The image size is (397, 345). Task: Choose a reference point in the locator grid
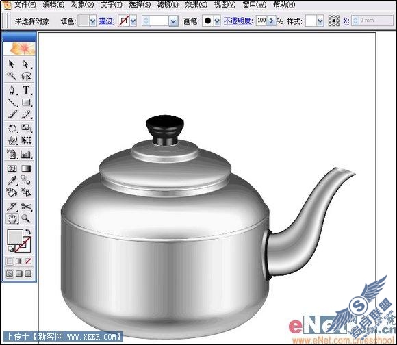click(334, 21)
